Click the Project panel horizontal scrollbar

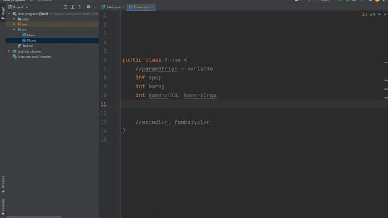(34, 217)
